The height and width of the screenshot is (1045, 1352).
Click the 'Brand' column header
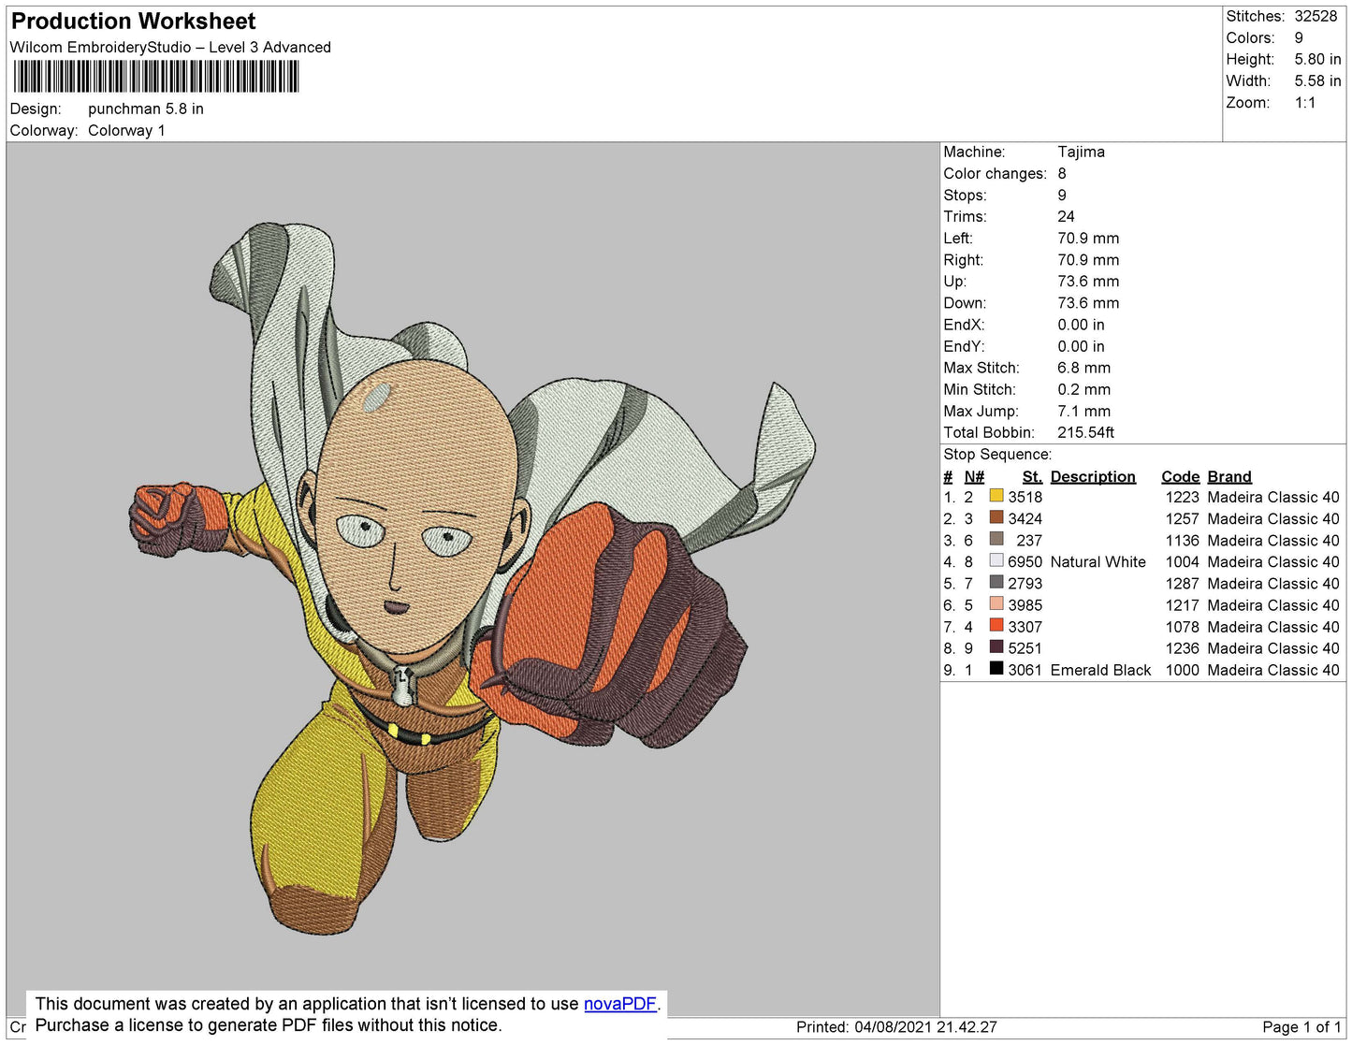[1229, 477]
